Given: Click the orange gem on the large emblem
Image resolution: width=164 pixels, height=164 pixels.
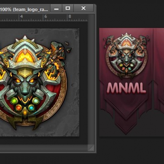Looking at the screenshot, I should pos(19,108).
